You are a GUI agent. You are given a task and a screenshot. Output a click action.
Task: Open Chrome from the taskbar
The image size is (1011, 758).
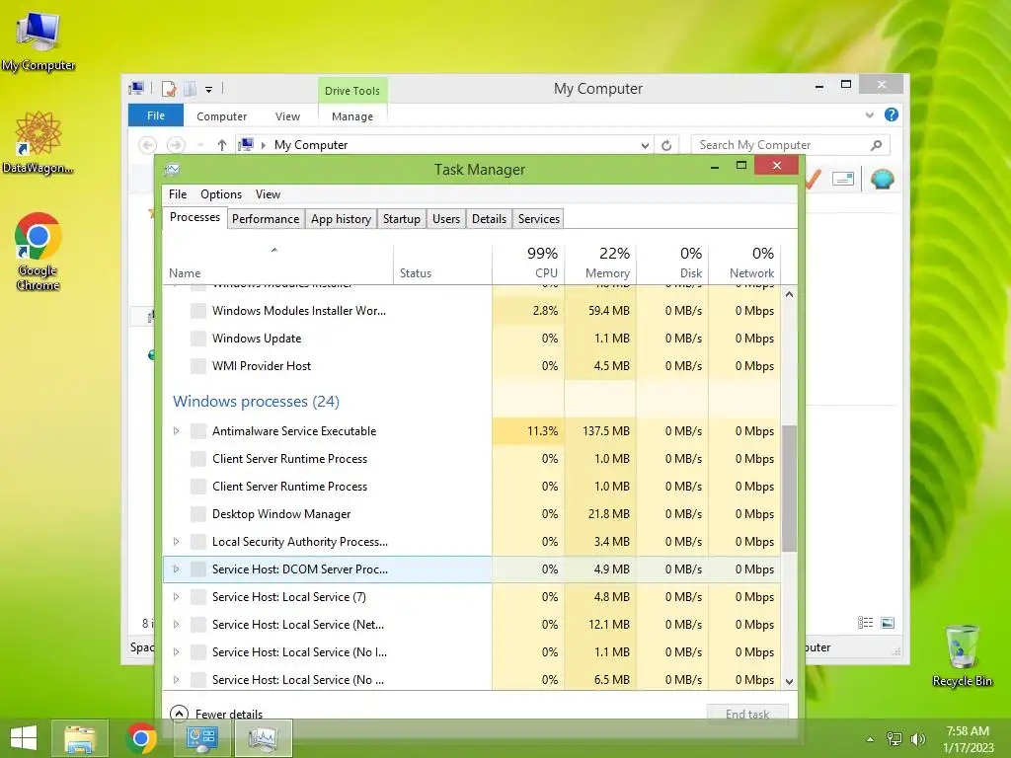(141, 738)
